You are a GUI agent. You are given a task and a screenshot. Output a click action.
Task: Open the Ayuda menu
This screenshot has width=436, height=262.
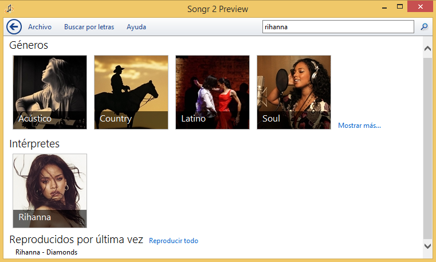point(136,27)
